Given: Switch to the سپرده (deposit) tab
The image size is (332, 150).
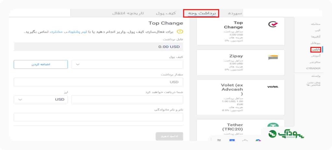Looking at the screenshot, I should pos(235,13).
